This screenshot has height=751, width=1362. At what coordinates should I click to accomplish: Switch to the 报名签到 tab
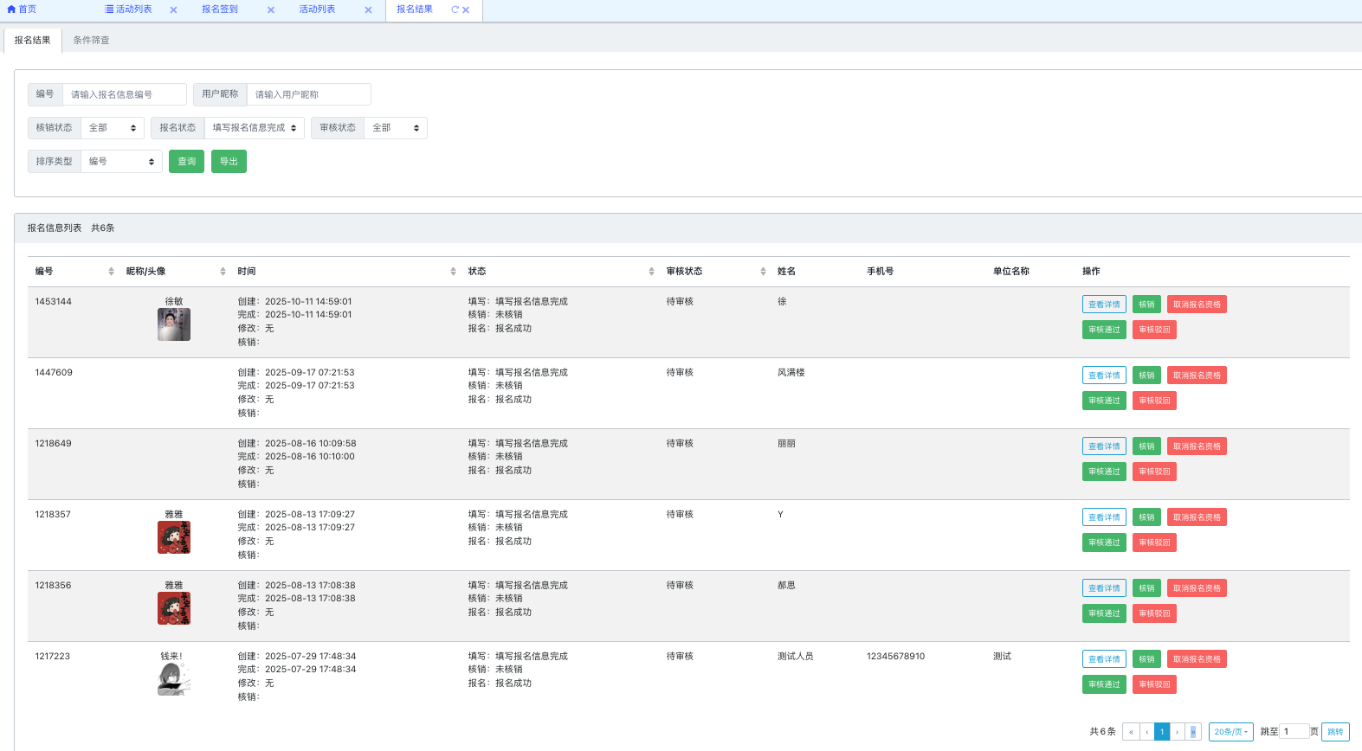coord(220,10)
